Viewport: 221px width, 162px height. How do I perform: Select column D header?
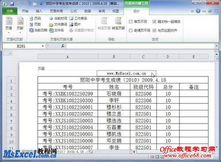(168, 57)
